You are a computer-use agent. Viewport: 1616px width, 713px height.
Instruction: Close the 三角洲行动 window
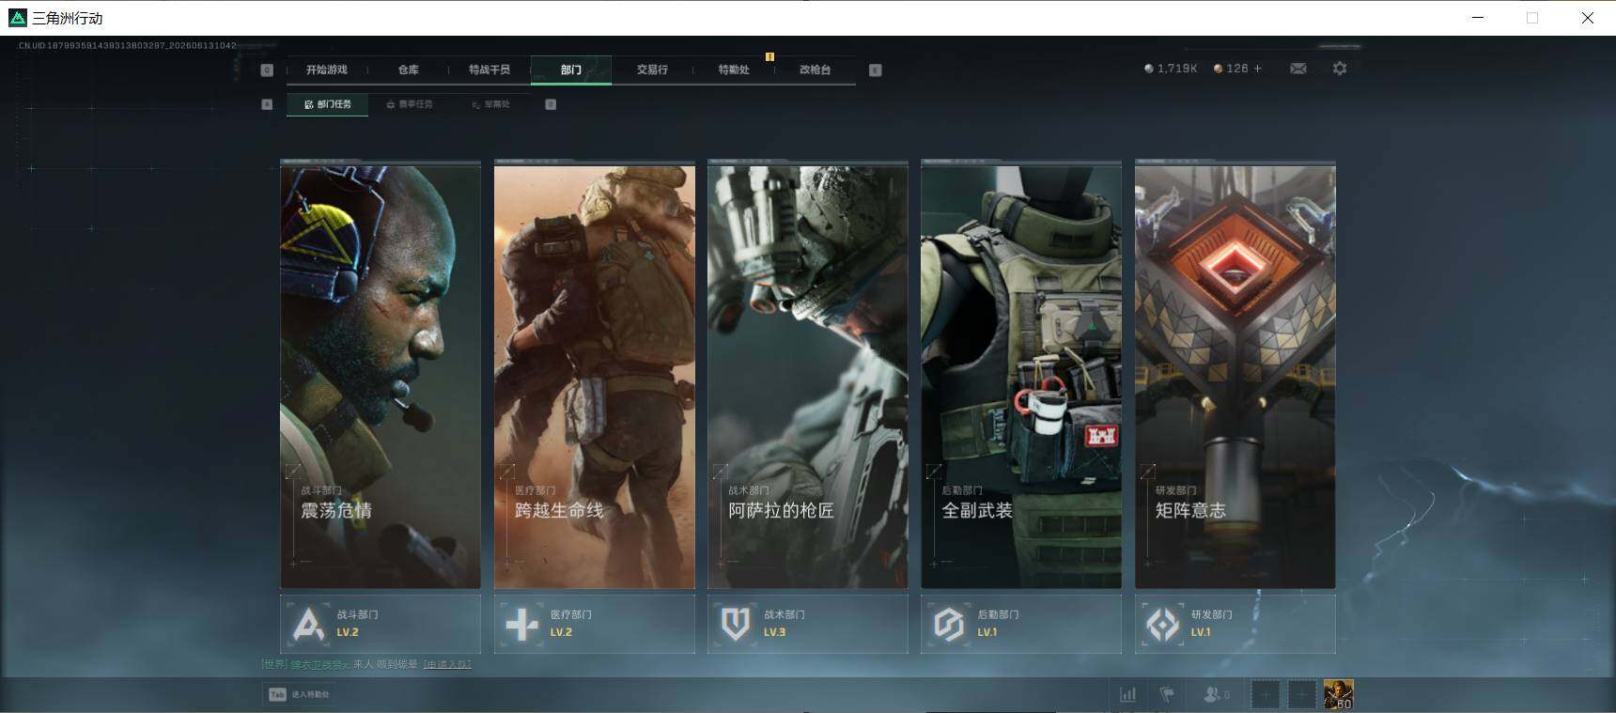point(1587,18)
